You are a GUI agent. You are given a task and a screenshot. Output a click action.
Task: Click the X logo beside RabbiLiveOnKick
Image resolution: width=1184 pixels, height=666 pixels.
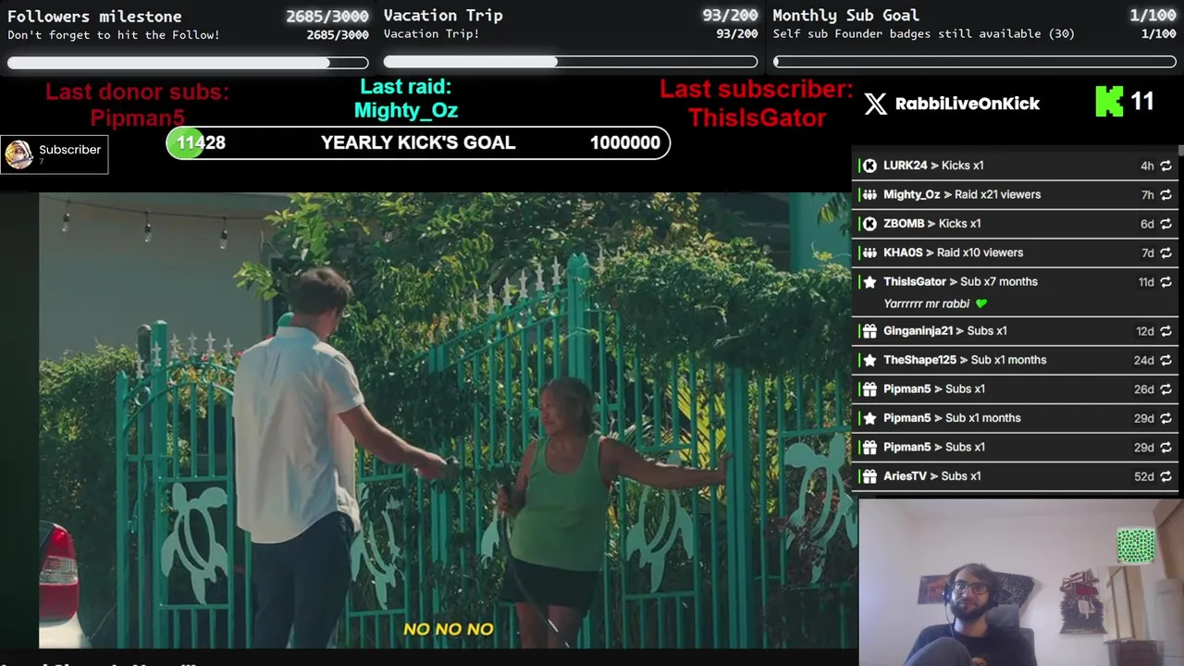(x=875, y=104)
